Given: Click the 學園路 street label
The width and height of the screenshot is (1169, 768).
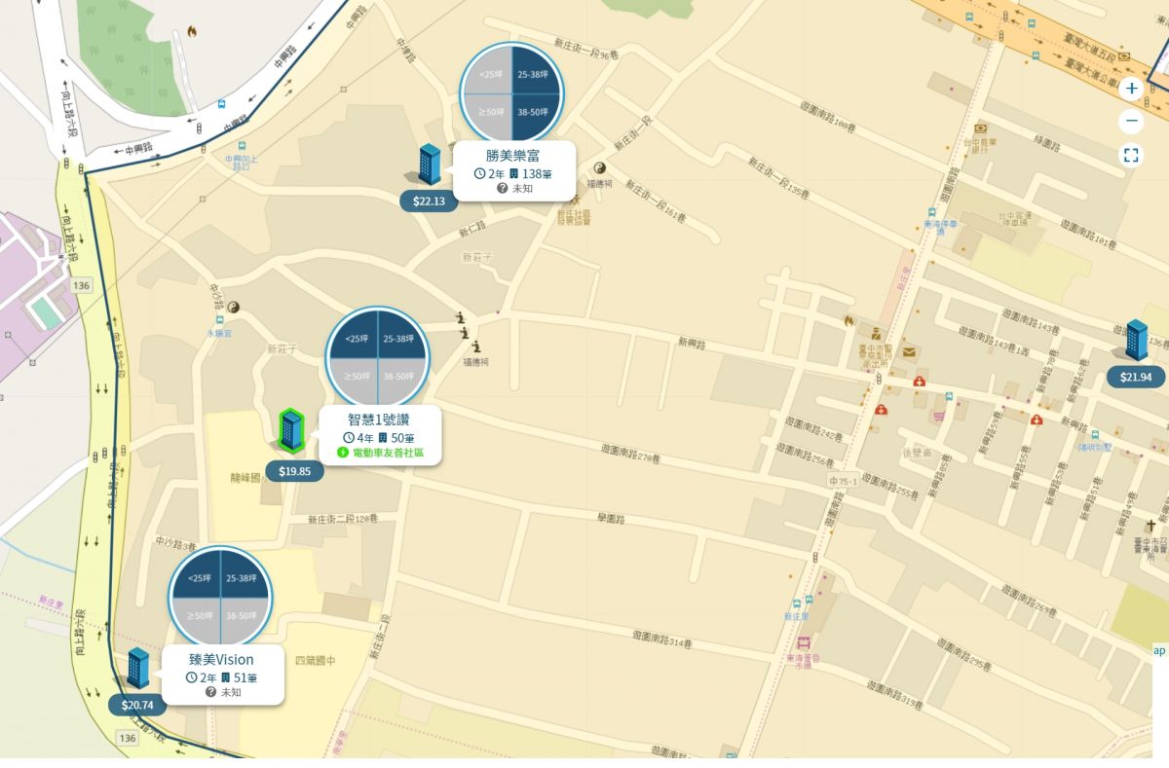Looking at the screenshot, I should (610, 520).
